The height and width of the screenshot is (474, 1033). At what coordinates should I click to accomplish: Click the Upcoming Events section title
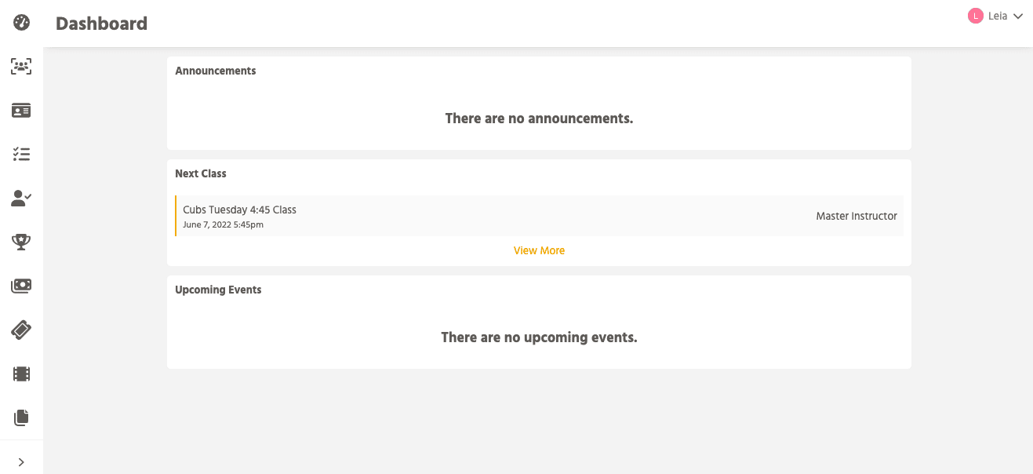pos(218,289)
